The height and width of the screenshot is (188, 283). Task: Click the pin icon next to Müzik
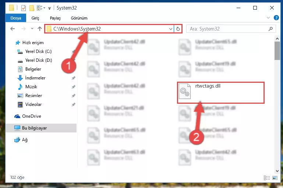click(x=74, y=87)
